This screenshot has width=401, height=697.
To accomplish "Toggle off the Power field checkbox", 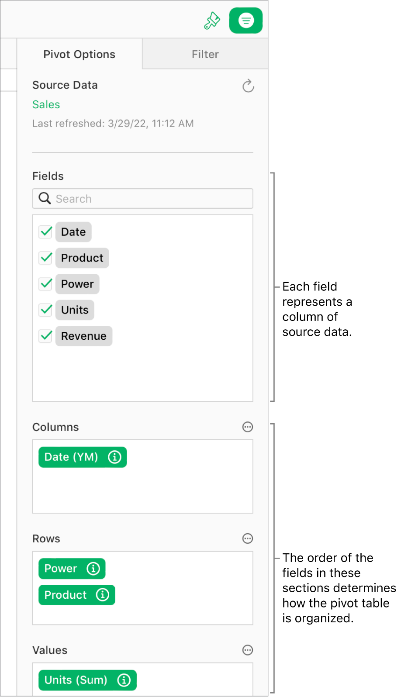I will (x=45, y=284).
